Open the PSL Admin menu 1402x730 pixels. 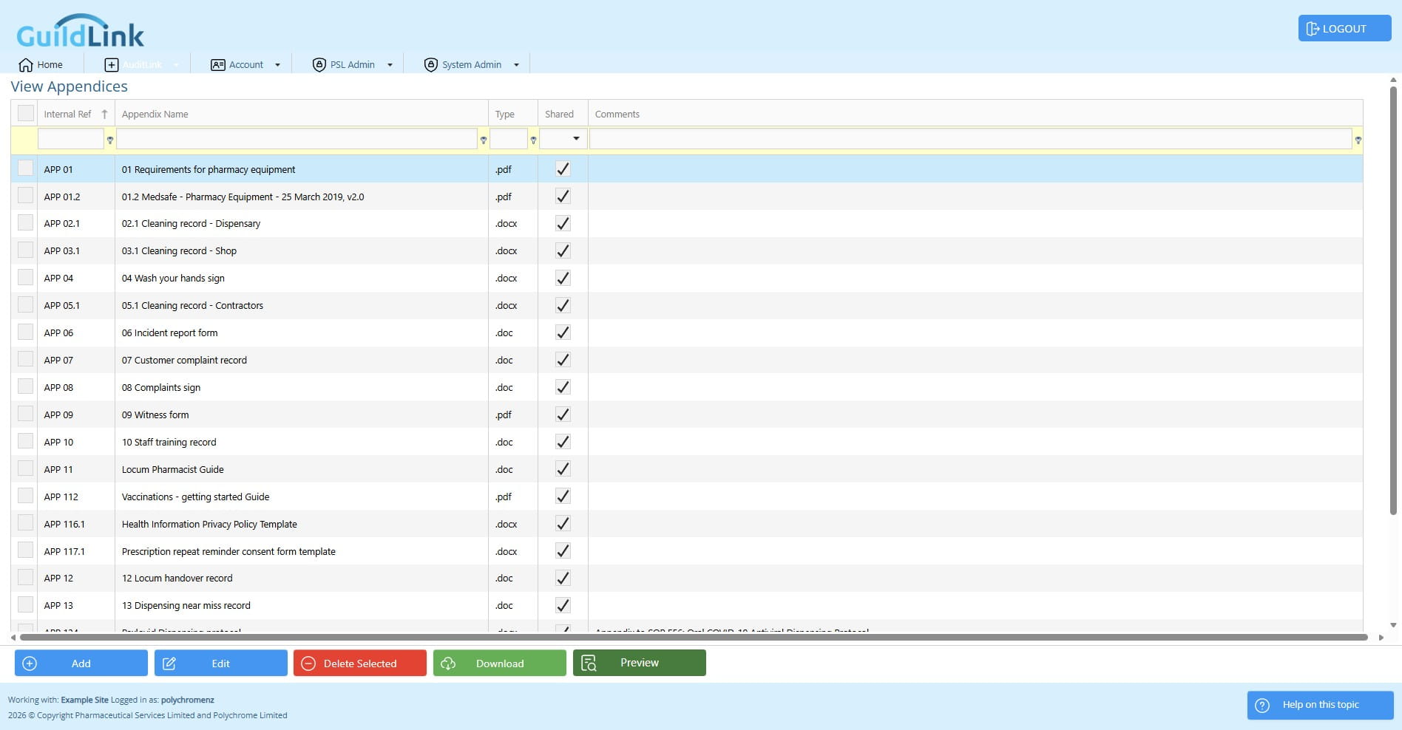coord(353,65)
